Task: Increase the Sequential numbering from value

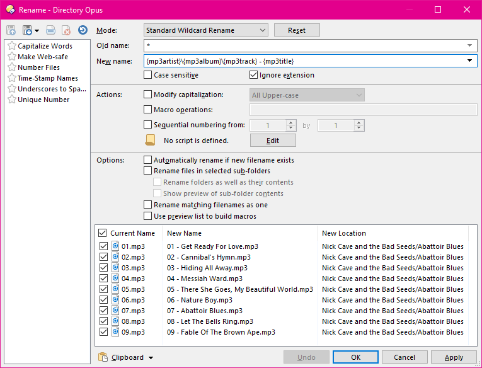Action: [x=290, y=123]
